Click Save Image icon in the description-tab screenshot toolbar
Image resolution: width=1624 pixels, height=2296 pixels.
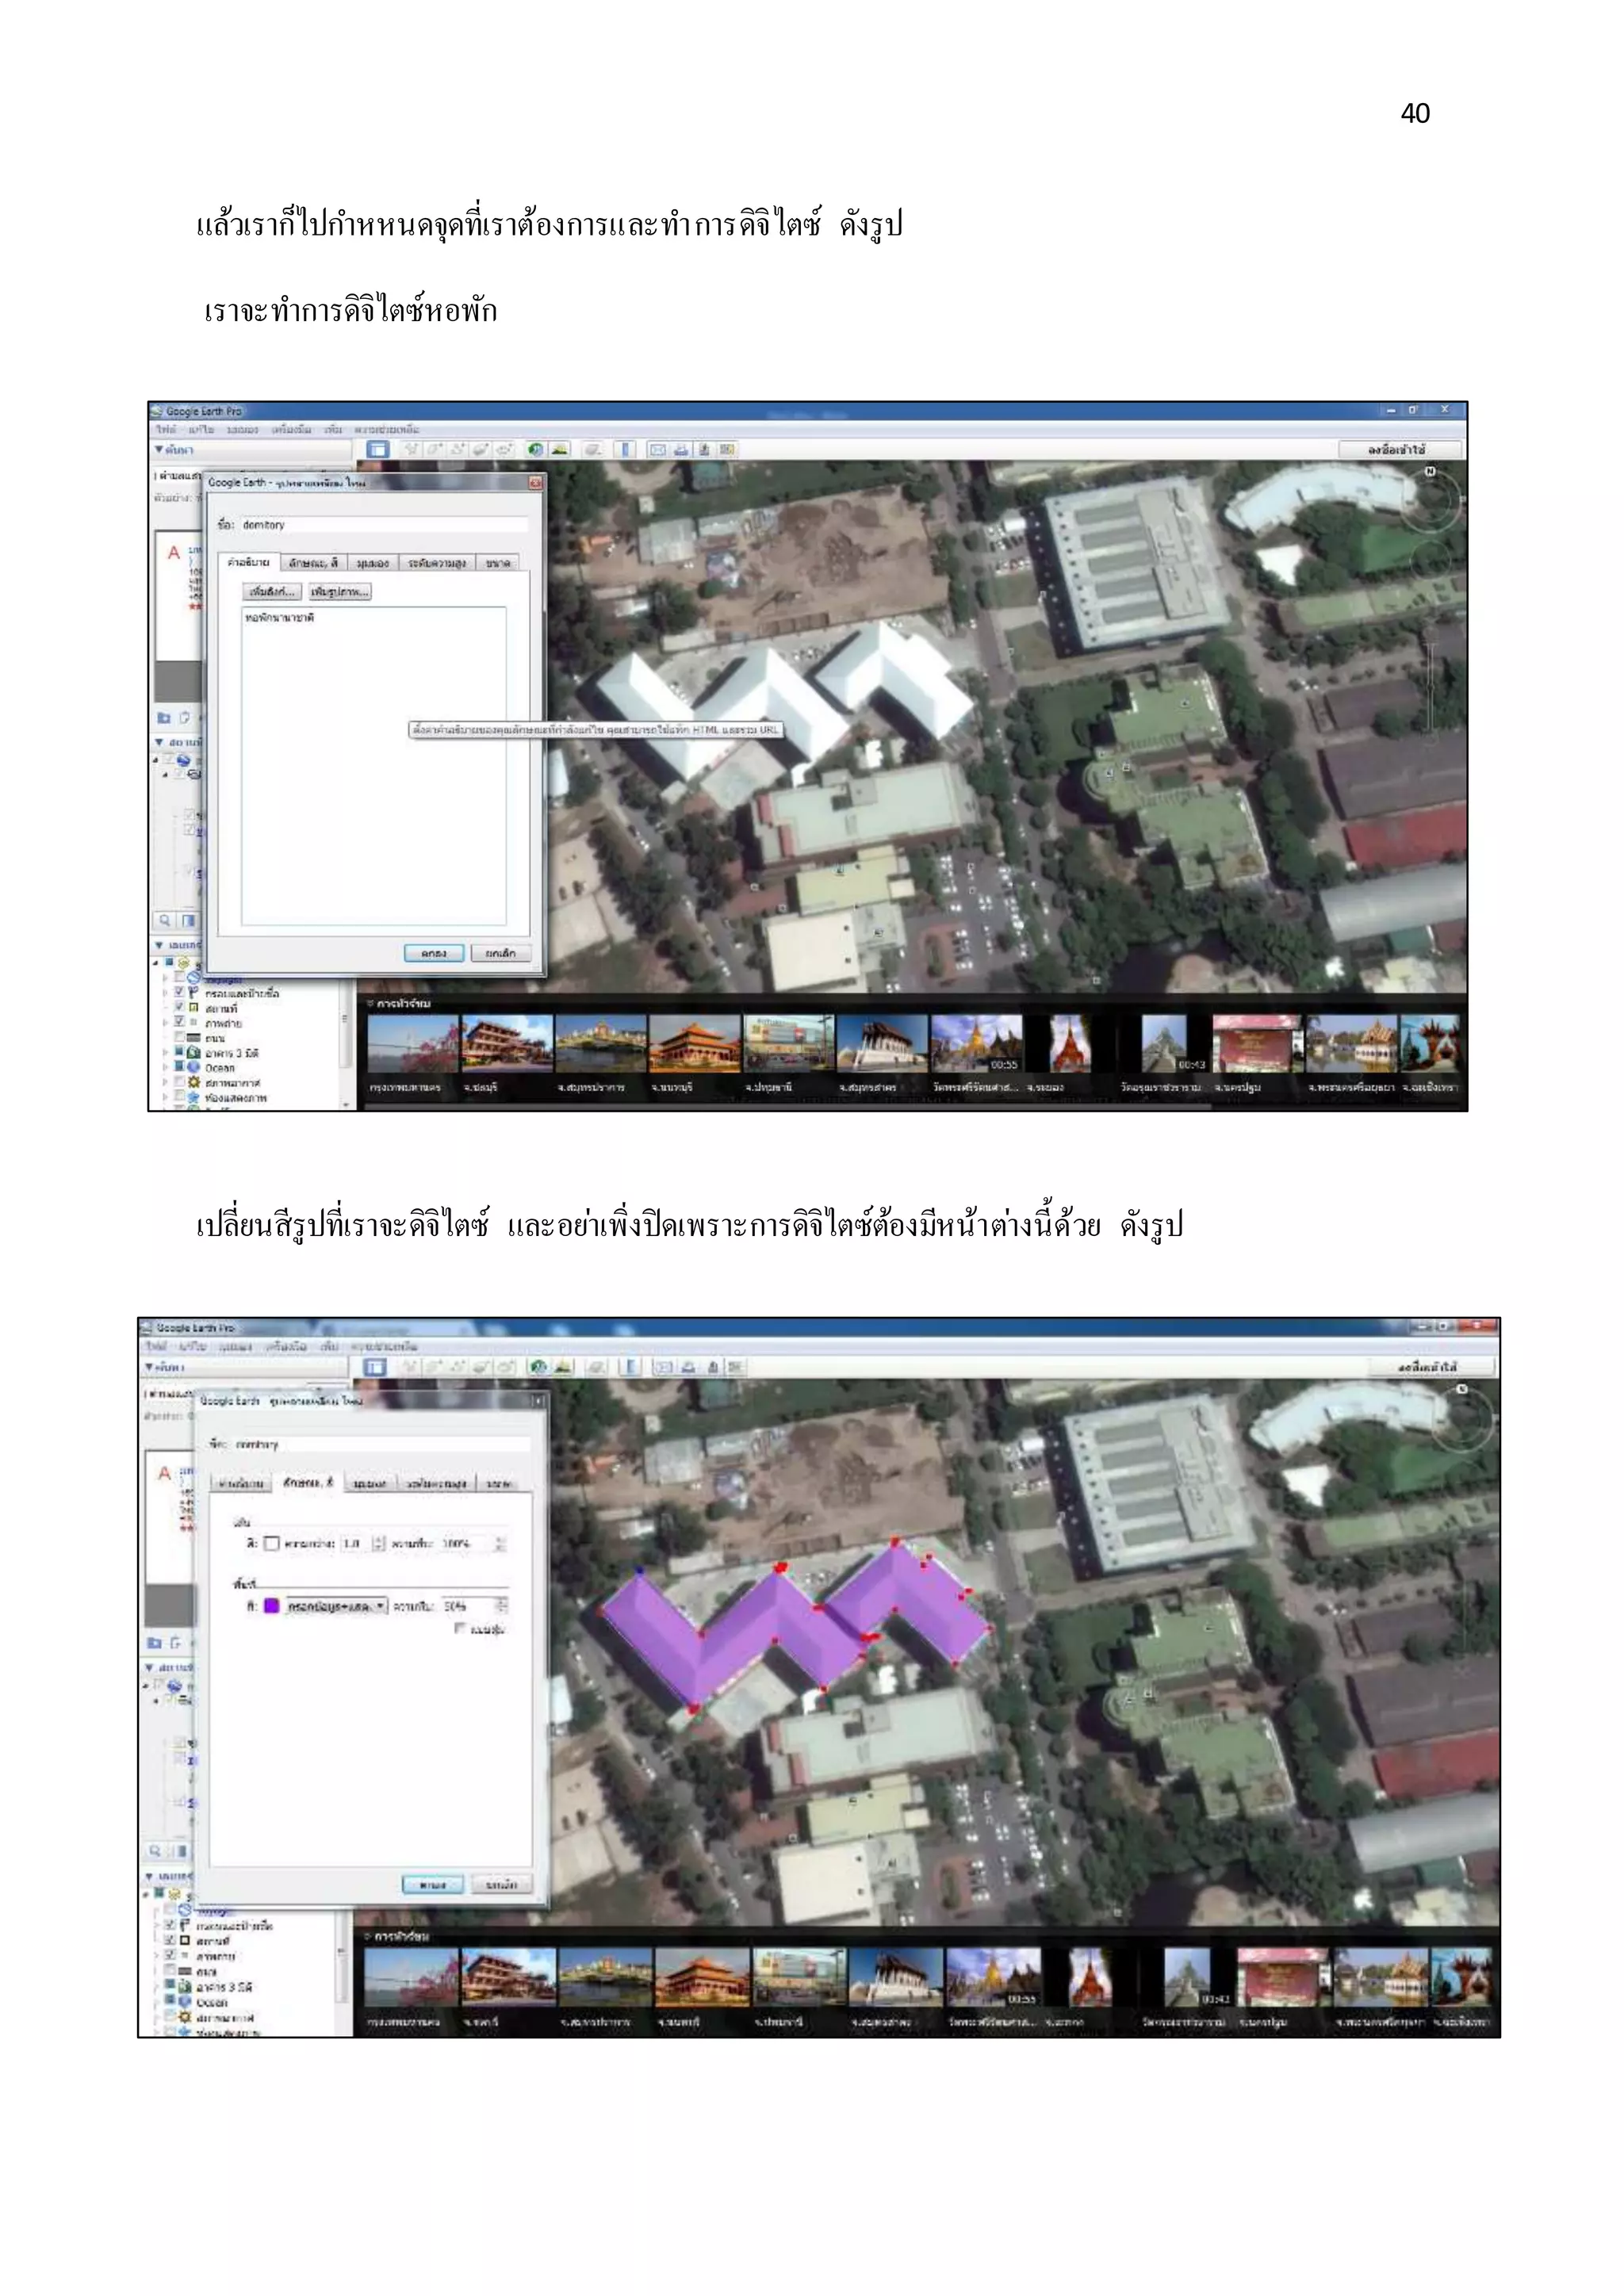[704, 450]
